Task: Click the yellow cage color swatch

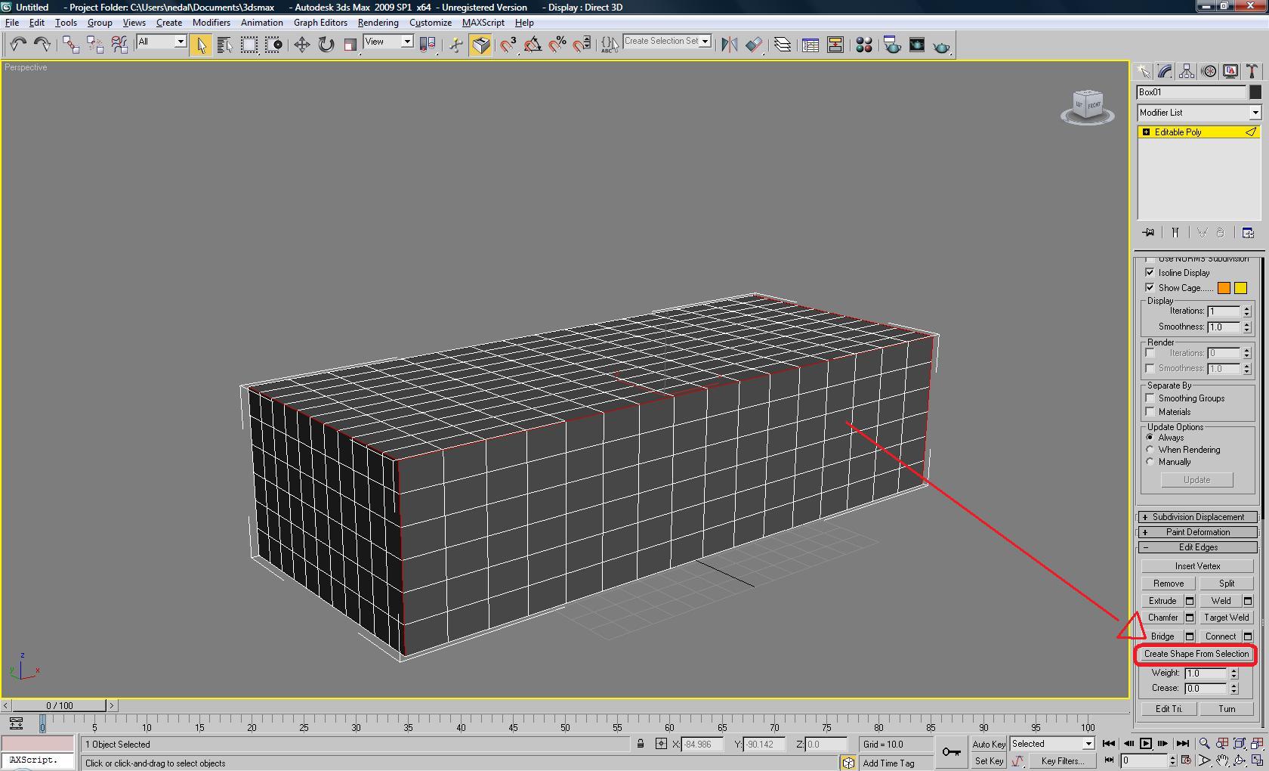Action: (x=1240, y=288)
